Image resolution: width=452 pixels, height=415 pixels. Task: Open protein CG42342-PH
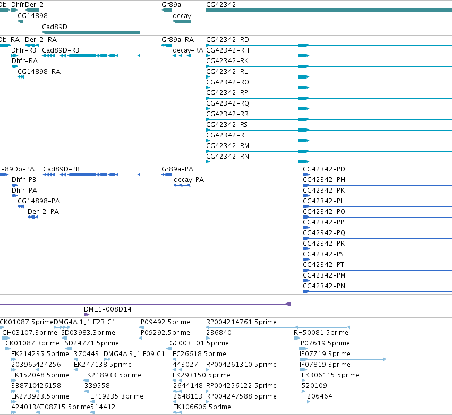coord(324,180)
